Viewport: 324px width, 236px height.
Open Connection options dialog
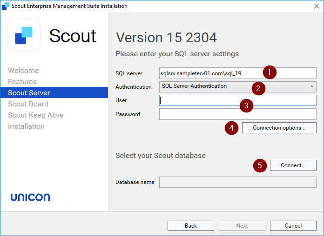coord(279,128)
